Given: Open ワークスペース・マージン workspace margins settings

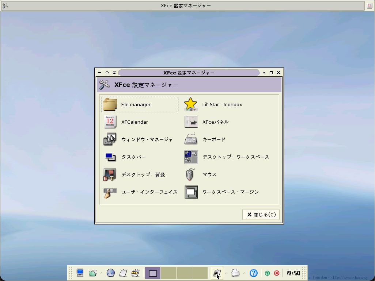Looking at the screenshot, I should [222, 192].
